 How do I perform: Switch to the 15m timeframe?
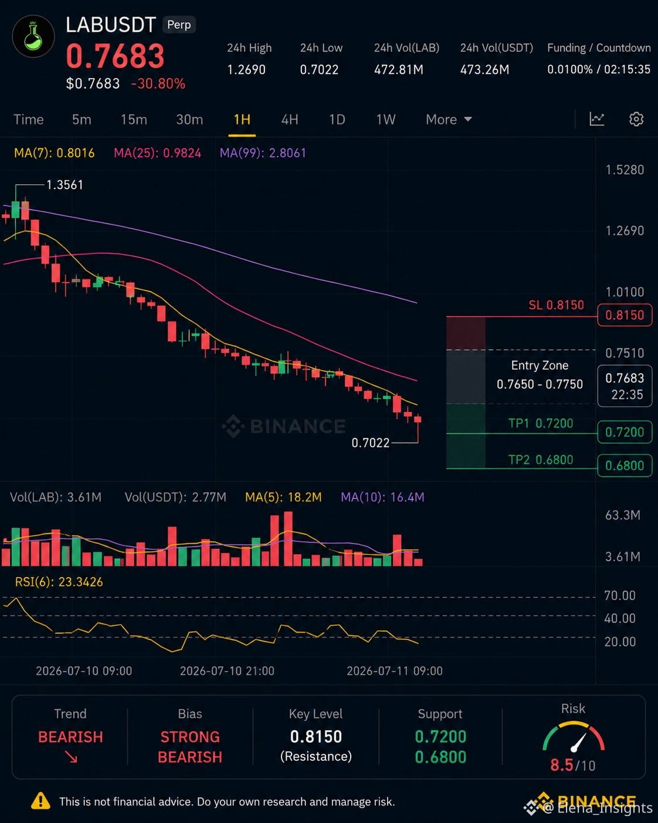[x=134, y=119]
